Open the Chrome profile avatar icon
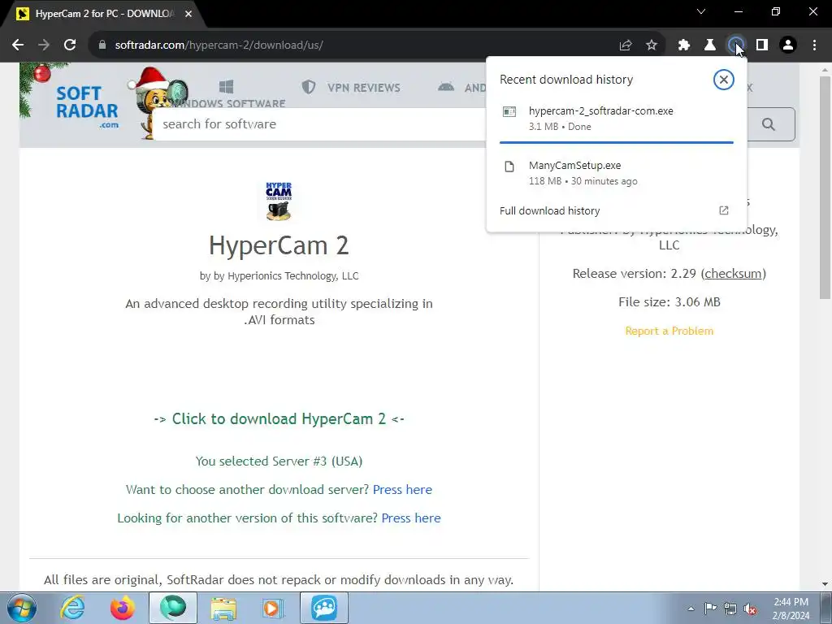 click(788, 45)
